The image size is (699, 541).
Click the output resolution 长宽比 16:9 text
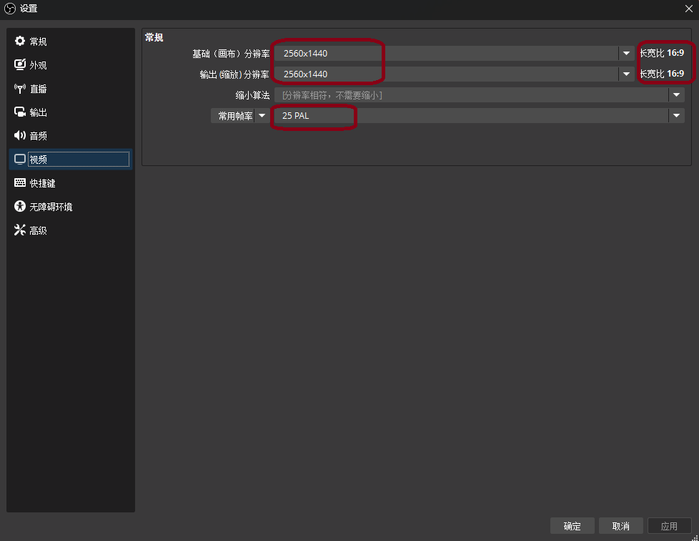662,73
